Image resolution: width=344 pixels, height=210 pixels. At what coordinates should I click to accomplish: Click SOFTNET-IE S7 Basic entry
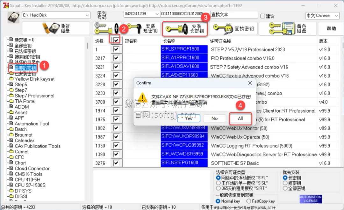tap(235, 163)
